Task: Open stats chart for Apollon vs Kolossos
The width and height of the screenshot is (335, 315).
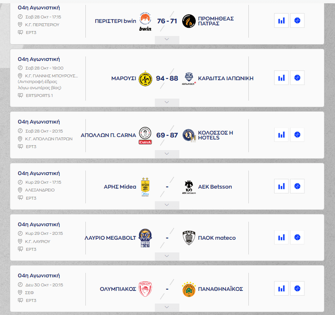Action: click(x=281, y=135)
